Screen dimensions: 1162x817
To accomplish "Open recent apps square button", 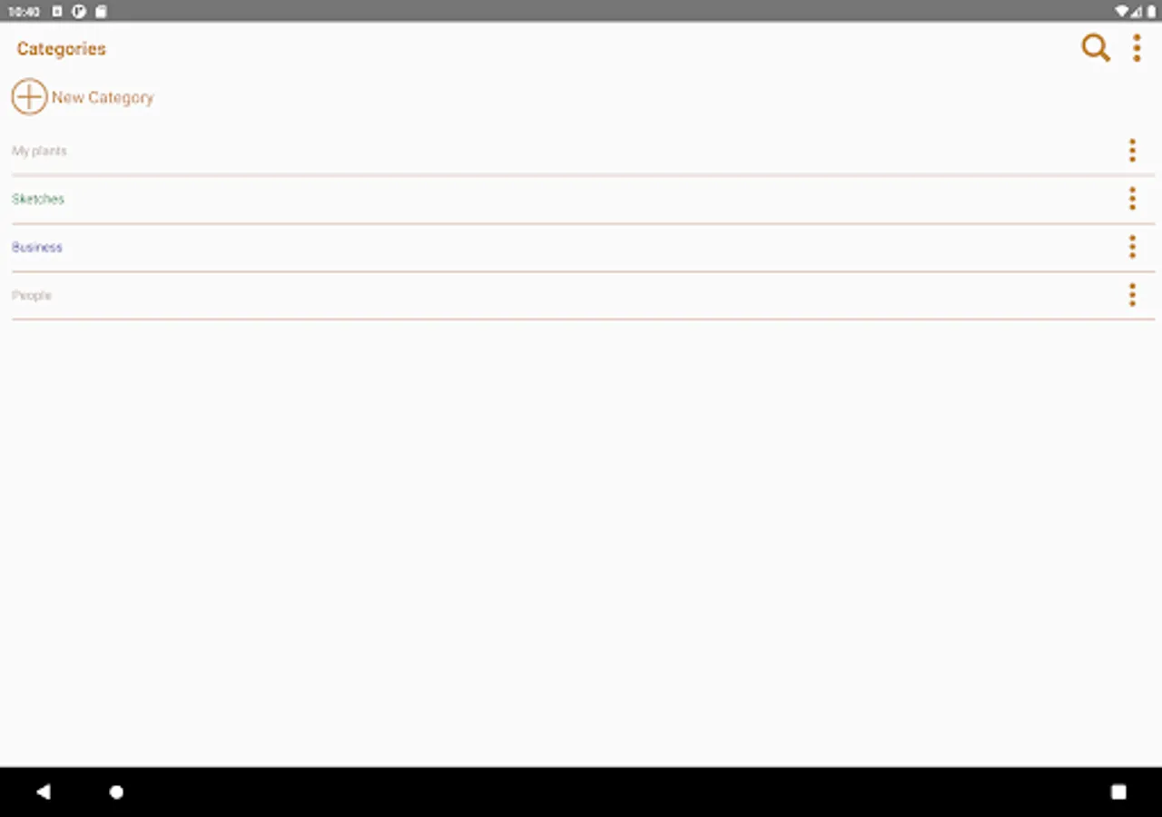I will click(1118, 792).
